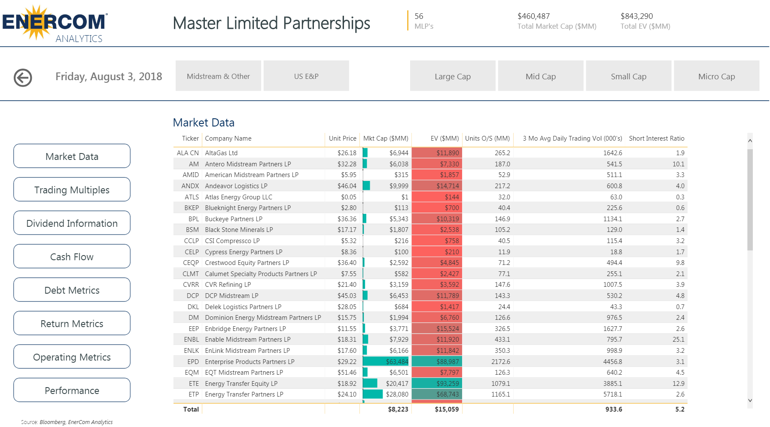Select Blueknight Energy Partners LP row name

tap(248, 207)
